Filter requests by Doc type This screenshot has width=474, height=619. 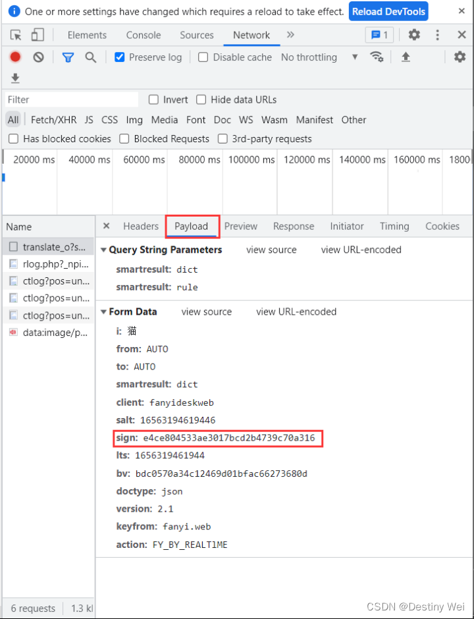tap(223, 120)
